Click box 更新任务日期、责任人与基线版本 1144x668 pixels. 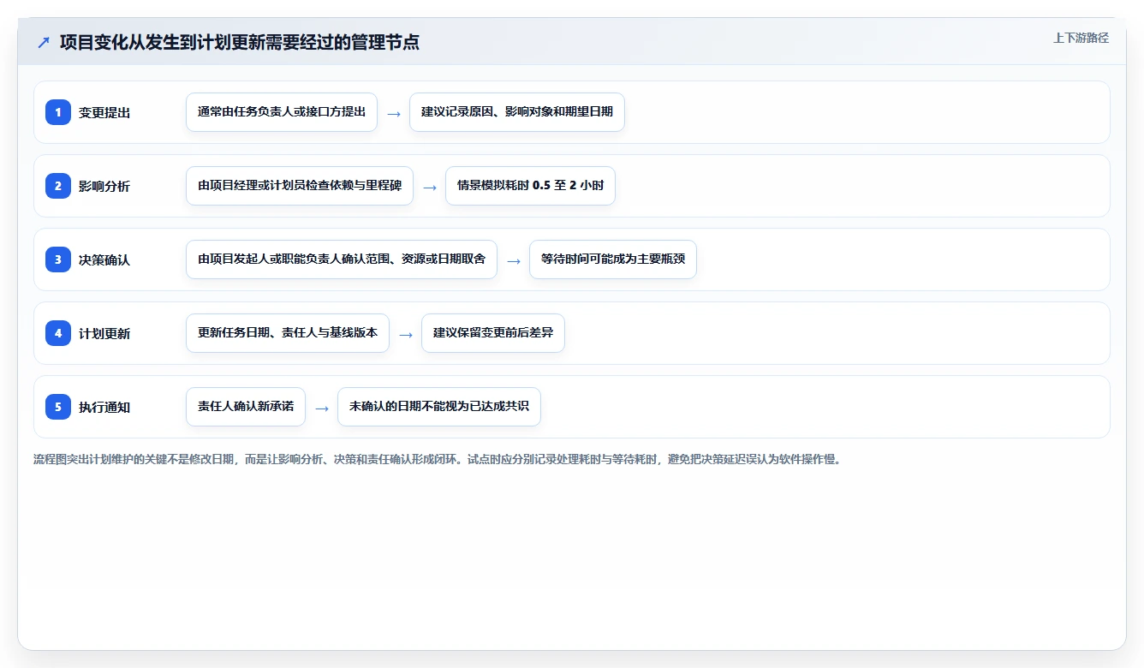[x=288, y=333]
